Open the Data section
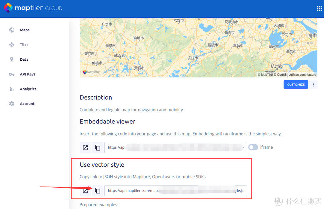The height and width of the screenshot is (209, 324). pyautogui.click(x=24, y=59)
